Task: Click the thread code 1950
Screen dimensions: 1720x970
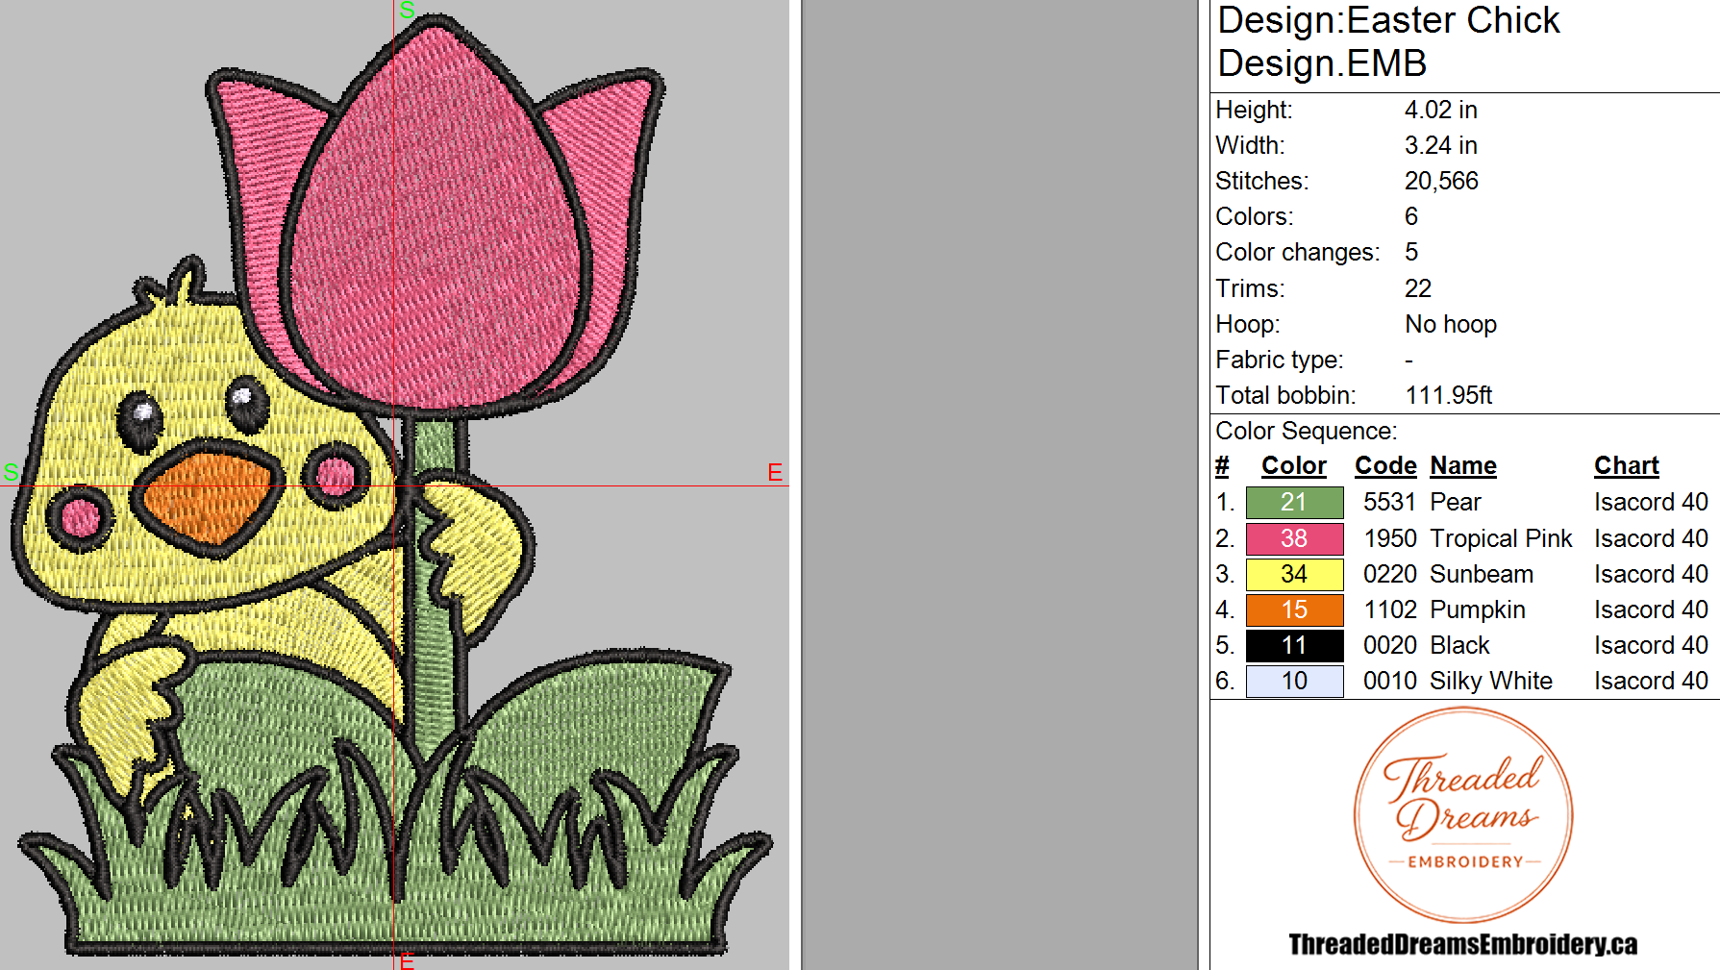Action: pos(1390,538)
